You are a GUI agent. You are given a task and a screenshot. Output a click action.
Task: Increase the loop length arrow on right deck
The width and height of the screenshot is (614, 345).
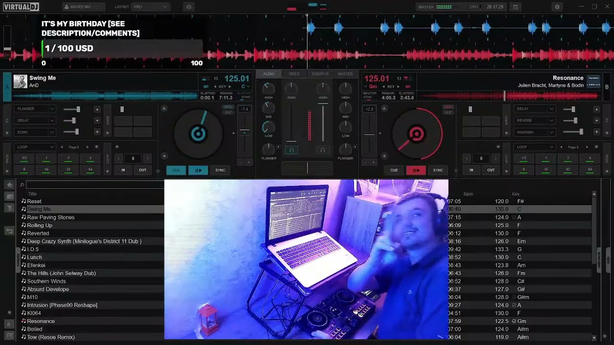pyautogui.click(x=496, y=158)
